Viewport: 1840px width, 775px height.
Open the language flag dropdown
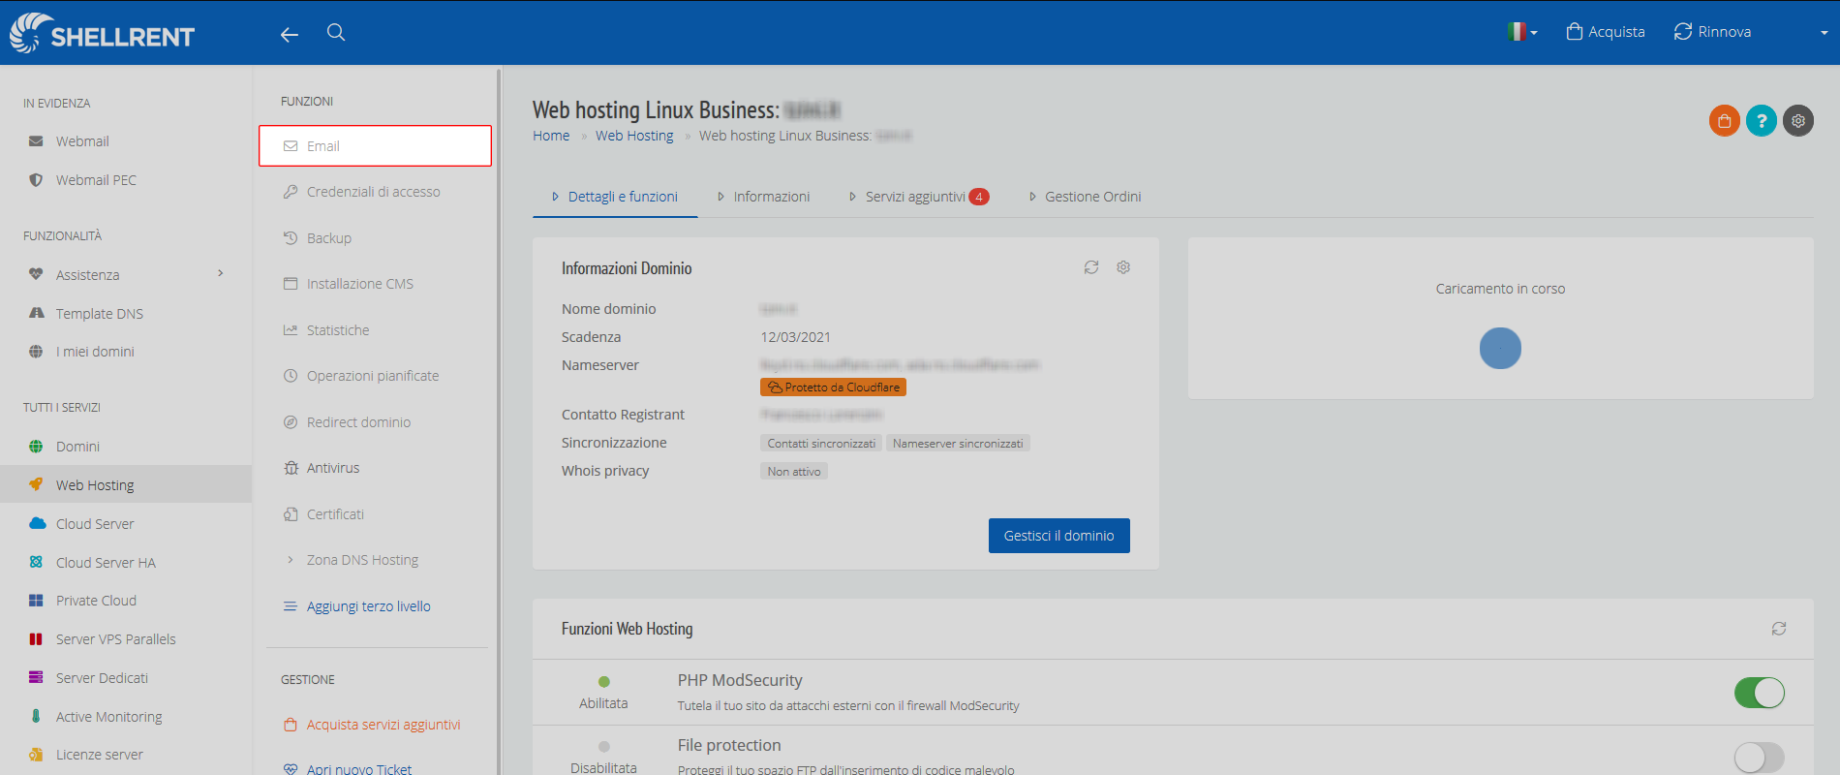coord(1522,32)
